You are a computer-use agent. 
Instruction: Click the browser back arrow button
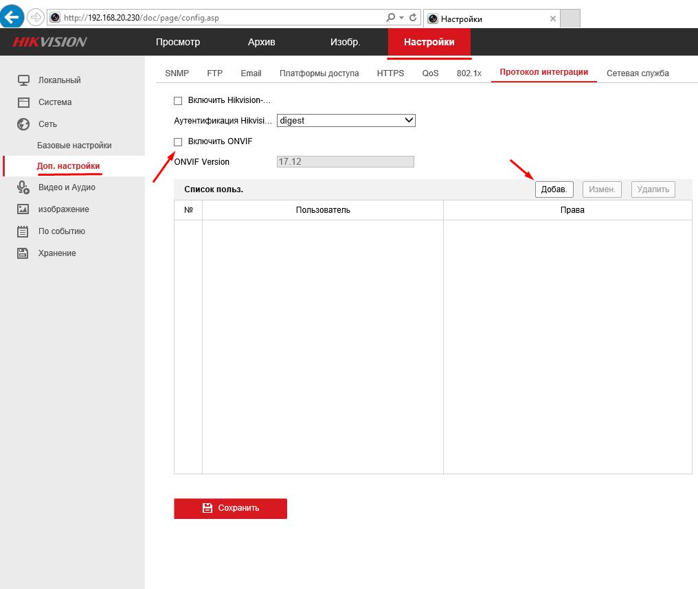[12, 17]
